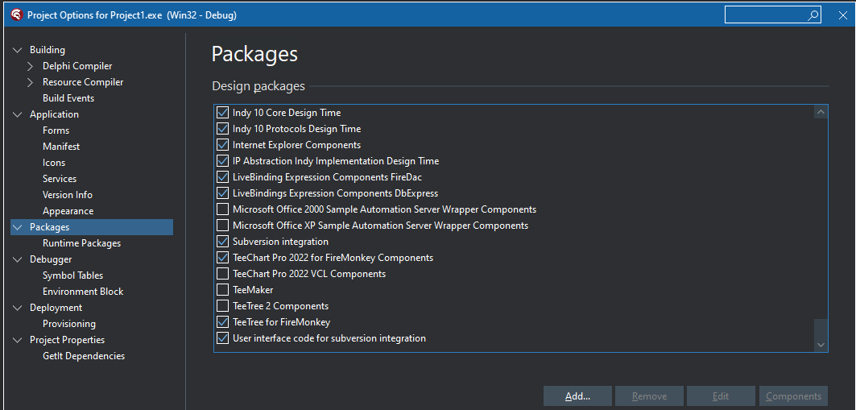Click the Components button
The height and width of the screenshot is (410, 856).
pyautogui.click(x=793, y=396)
